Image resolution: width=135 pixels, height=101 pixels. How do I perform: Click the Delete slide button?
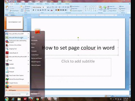(x=27, y=11)
